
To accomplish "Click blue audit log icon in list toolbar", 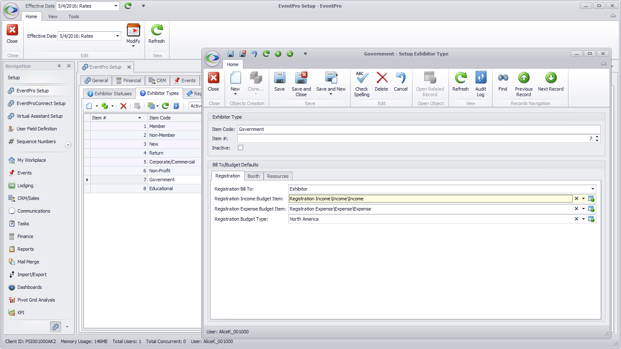I will [x=176, y=106].
